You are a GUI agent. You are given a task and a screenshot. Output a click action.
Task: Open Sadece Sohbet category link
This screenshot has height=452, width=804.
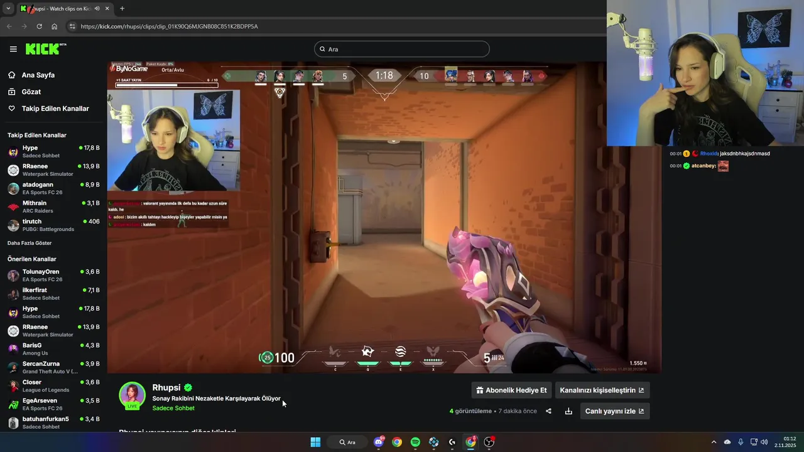coord(173,408)
